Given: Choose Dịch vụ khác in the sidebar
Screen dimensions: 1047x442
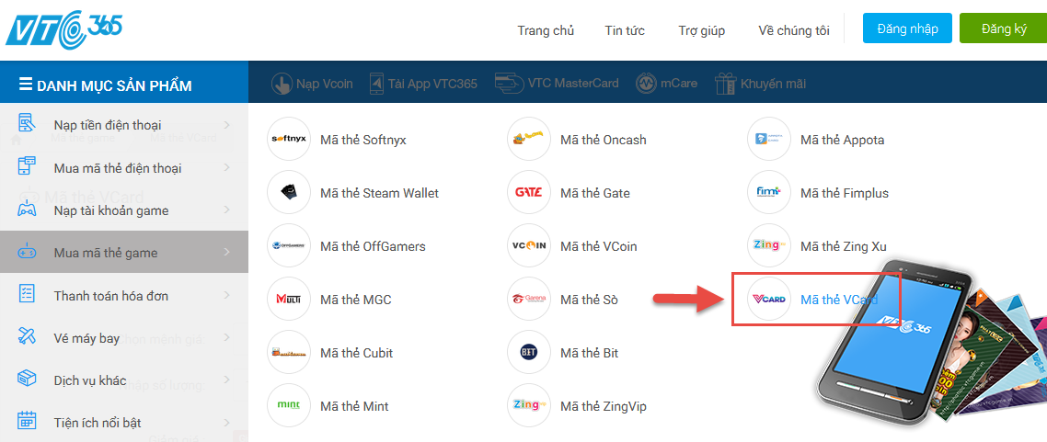Looking at the screenshot, I should 124,380.
